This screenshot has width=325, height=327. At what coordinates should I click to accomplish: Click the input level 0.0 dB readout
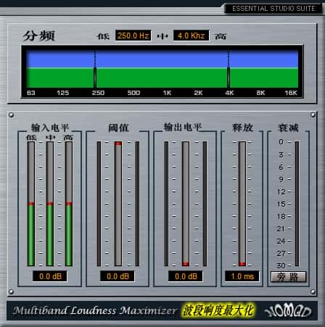pyautogui.click(x=50, y=276)
